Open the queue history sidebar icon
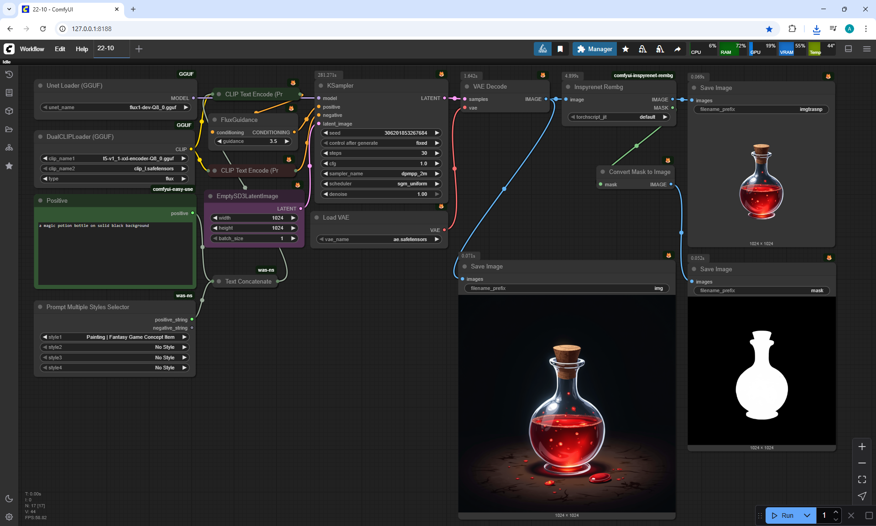The height and width of the screenshot is (526, 876). point(9,74)
